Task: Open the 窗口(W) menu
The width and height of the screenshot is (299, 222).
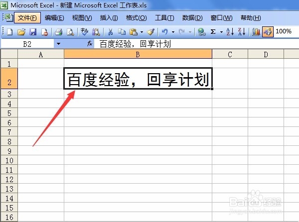Action: click(221, 18)
